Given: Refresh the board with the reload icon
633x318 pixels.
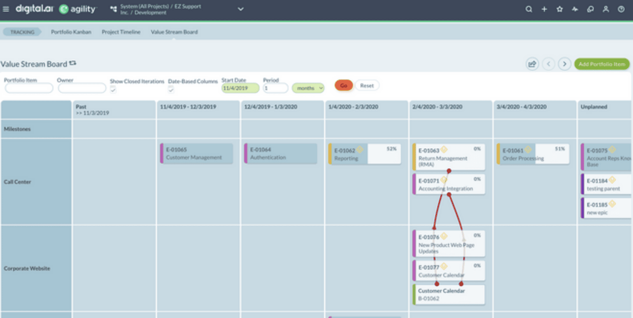Looking at the screenshot, I should pyautogui.click(x=73, y=62).
